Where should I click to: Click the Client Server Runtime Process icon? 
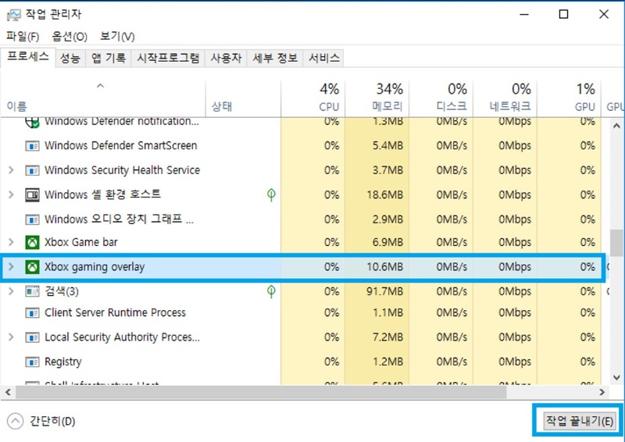tap(32, 313)
